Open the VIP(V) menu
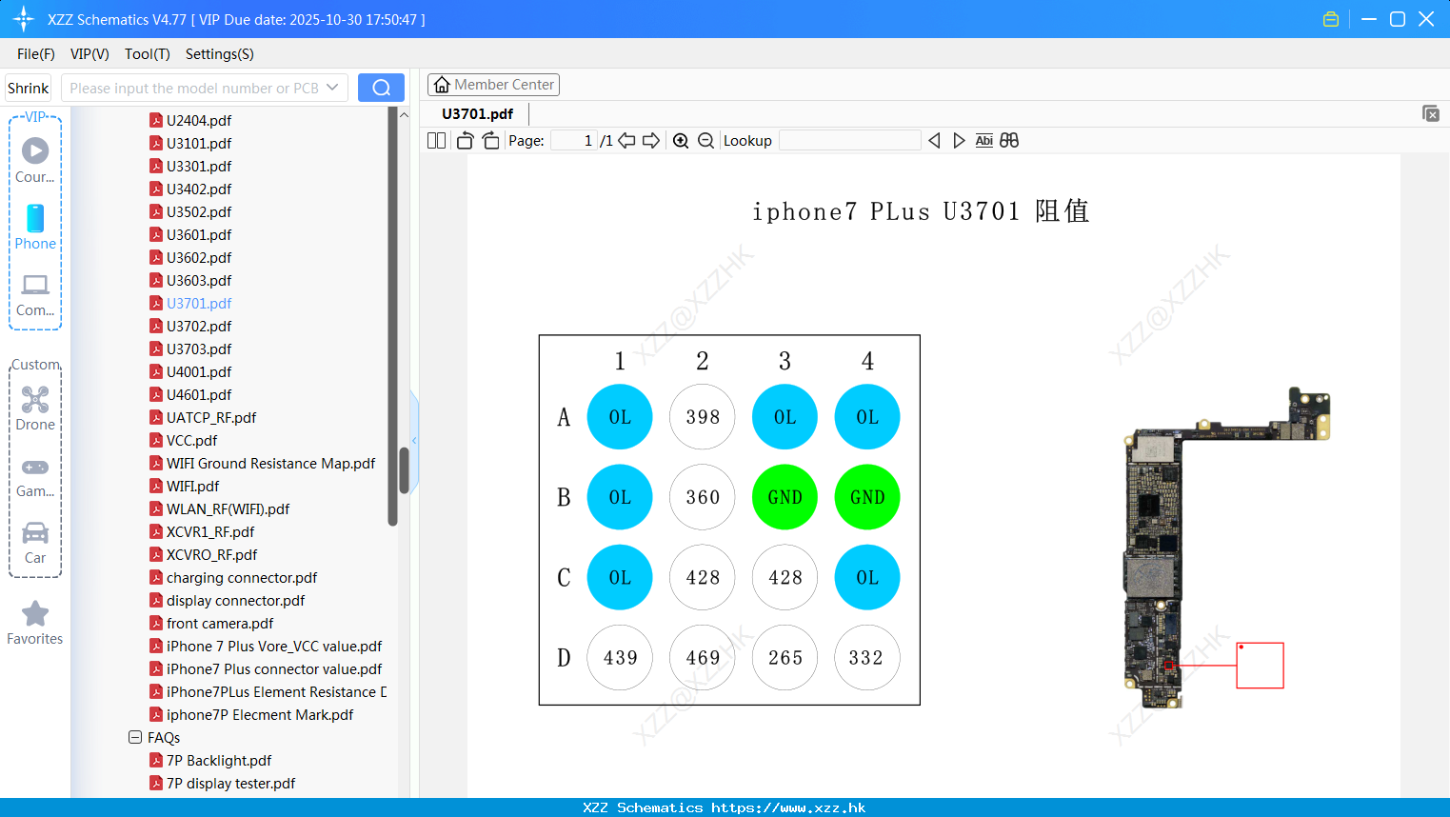The image size is (1450, 817). pyautogui.click(x=89, y=54)
